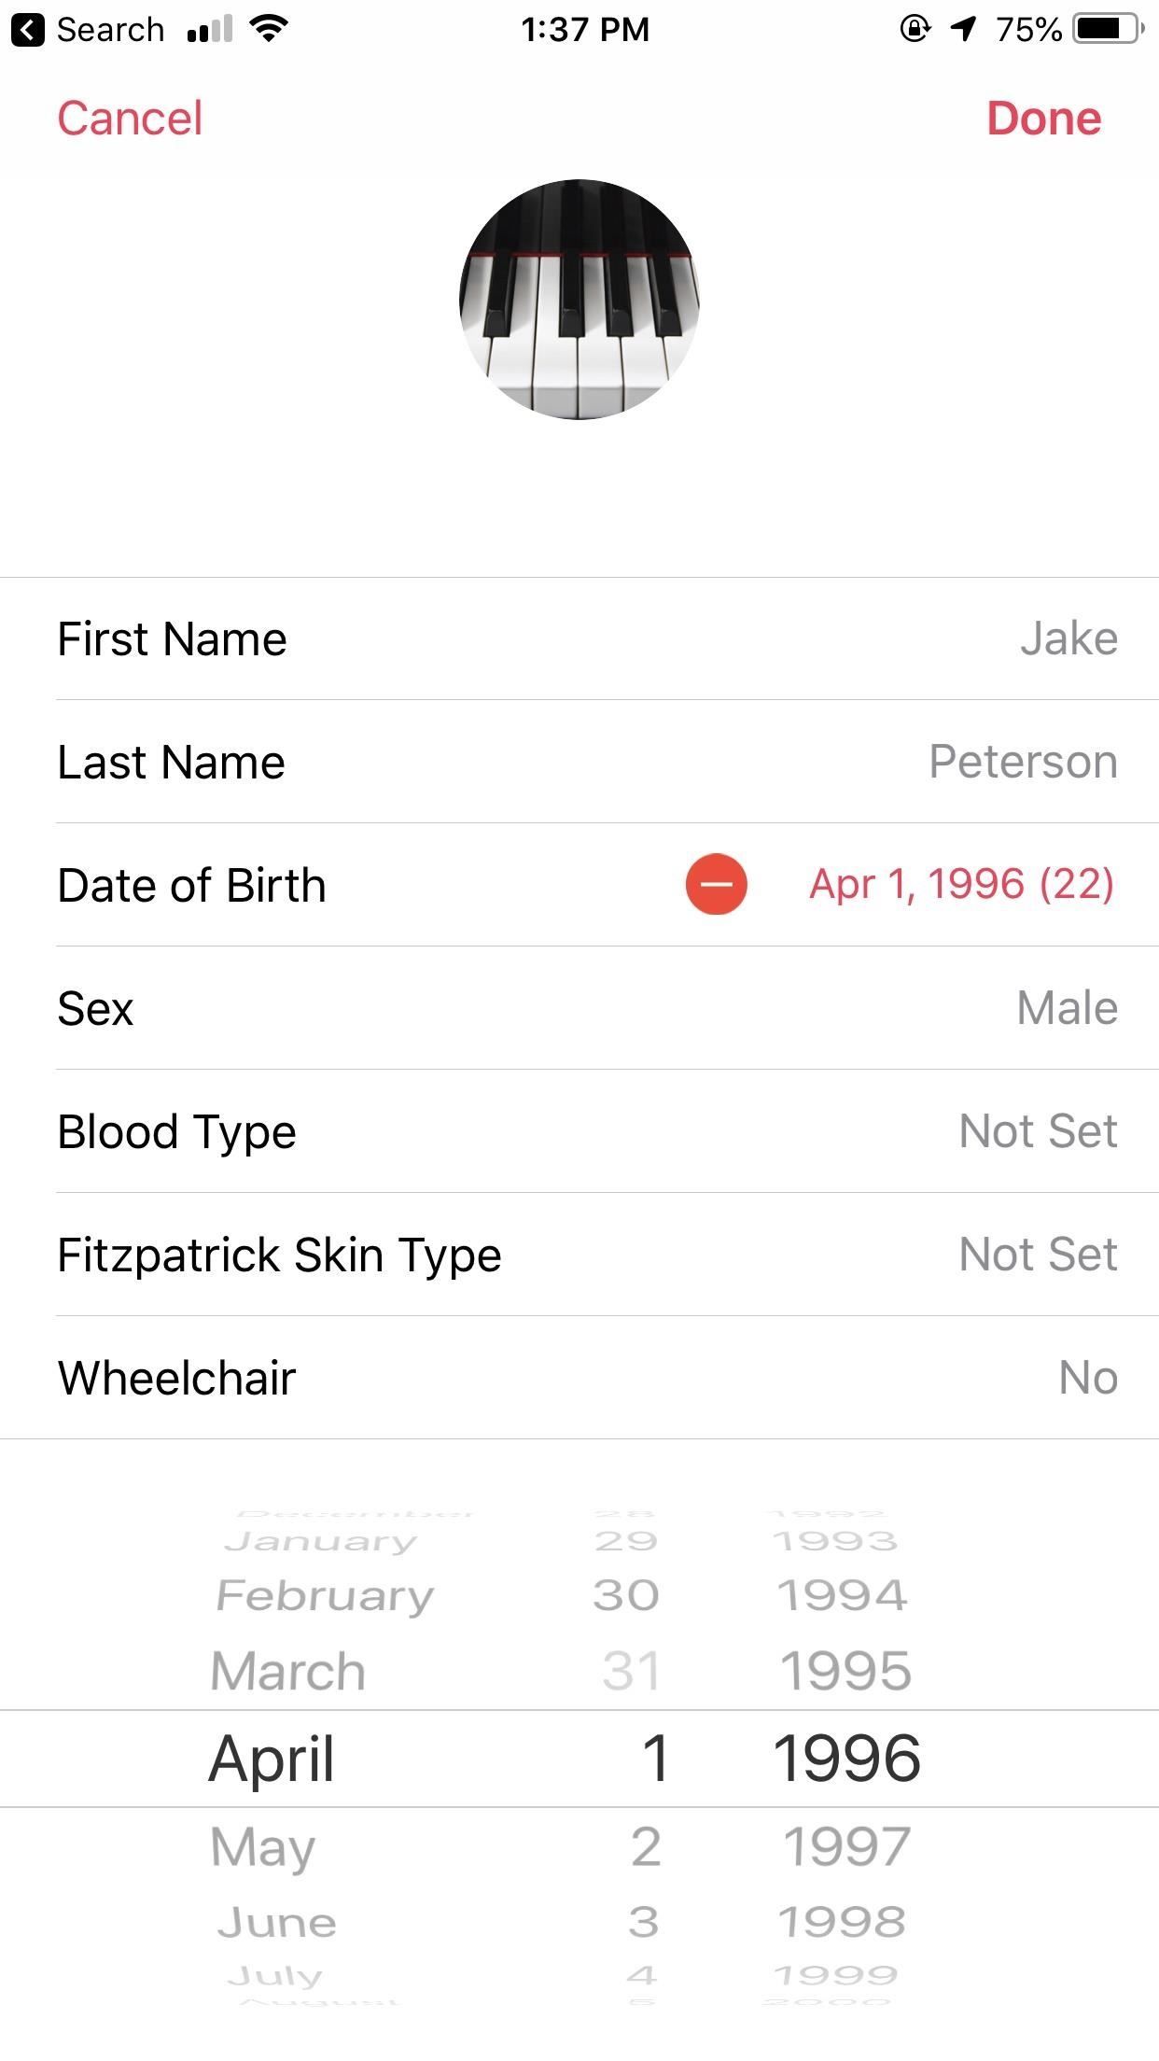
Task: Tap the back-to-Search arrow icon
Action: (28, 30)
